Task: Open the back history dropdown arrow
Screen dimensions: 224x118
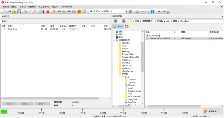Action: (x=119, y=21)
